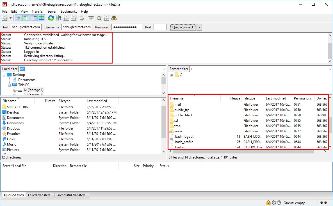The image size is (333, 206).
Task: Toggle directory comparison icon
Action: (99, 18)
